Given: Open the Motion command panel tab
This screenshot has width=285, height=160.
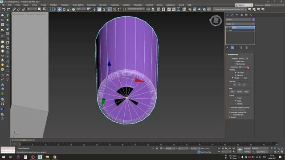Looking at the screenshot, I should 241,15.
